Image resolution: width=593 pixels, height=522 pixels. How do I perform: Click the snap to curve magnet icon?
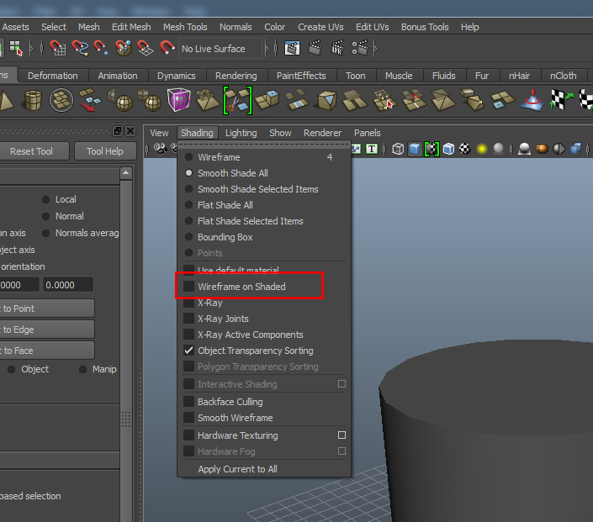click(80, 49)
